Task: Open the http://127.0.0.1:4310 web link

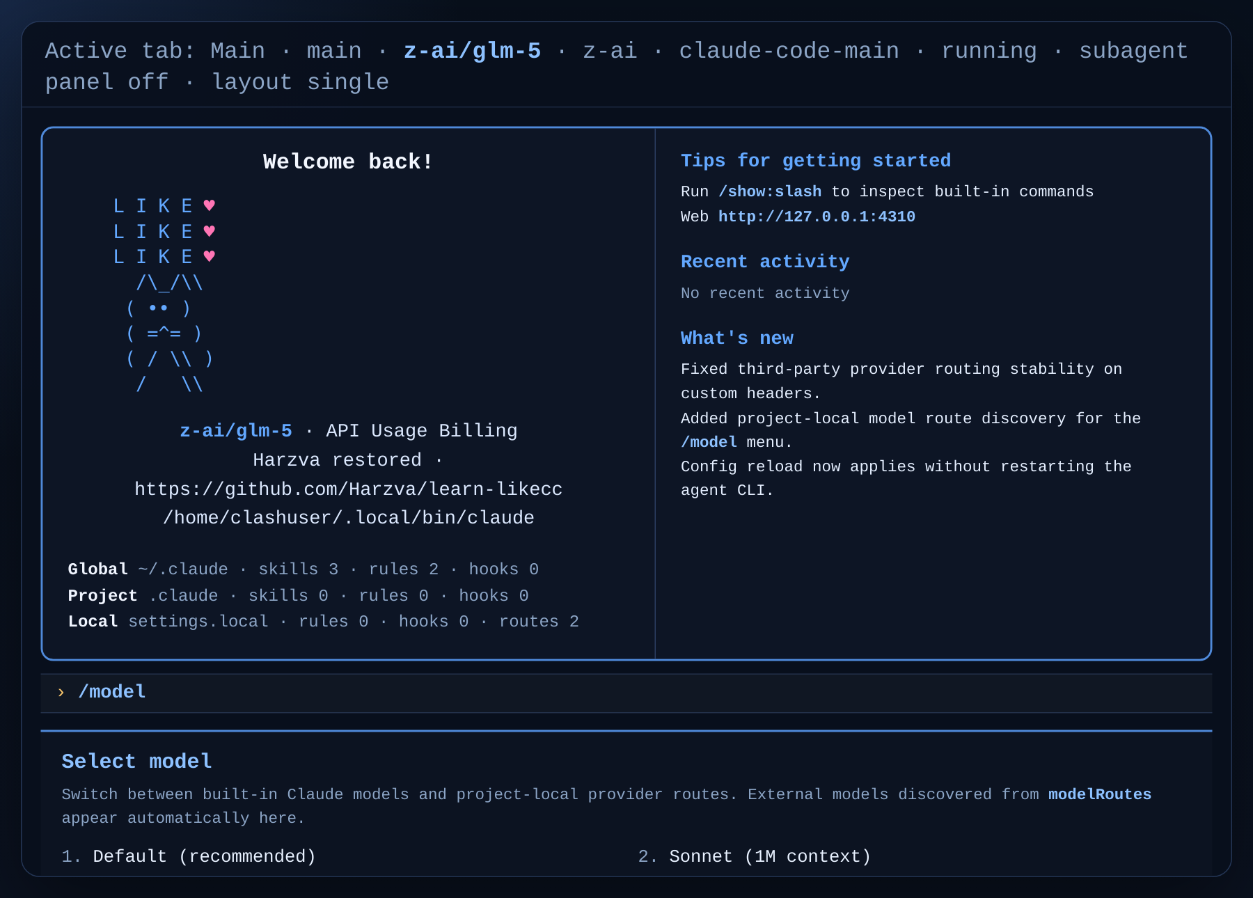Action: [817, 216]
